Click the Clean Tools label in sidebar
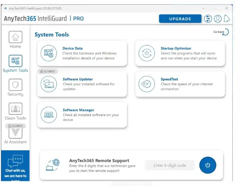235x186 pixels. (x=15, y=118)
